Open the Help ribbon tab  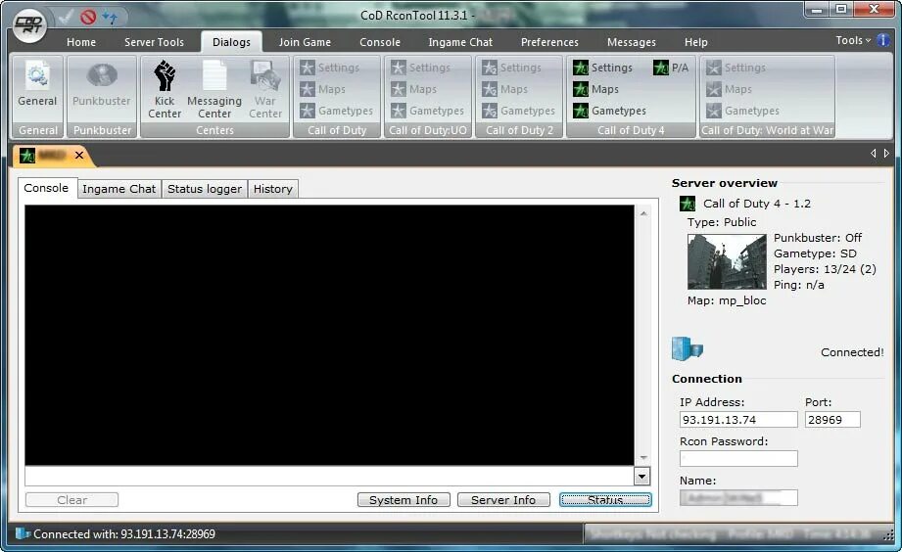coord(696,42)
